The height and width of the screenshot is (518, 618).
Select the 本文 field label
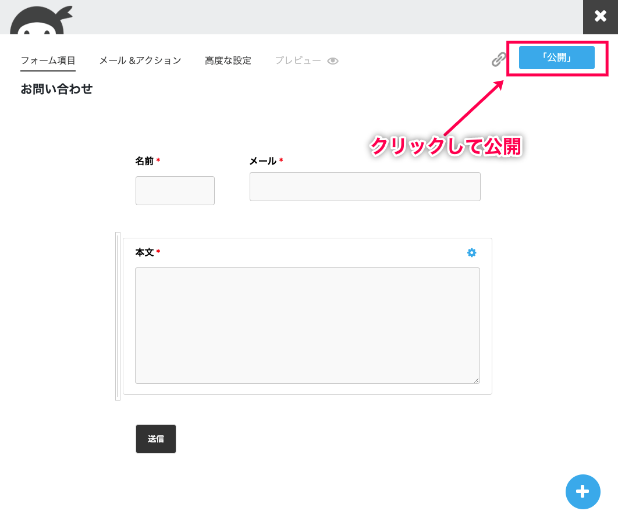pyautogui.click(x=144, y=252)
